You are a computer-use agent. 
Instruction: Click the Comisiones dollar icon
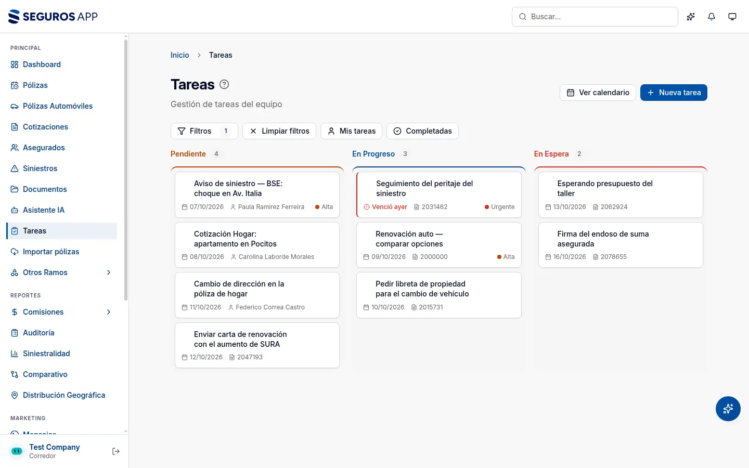[15, 312]
